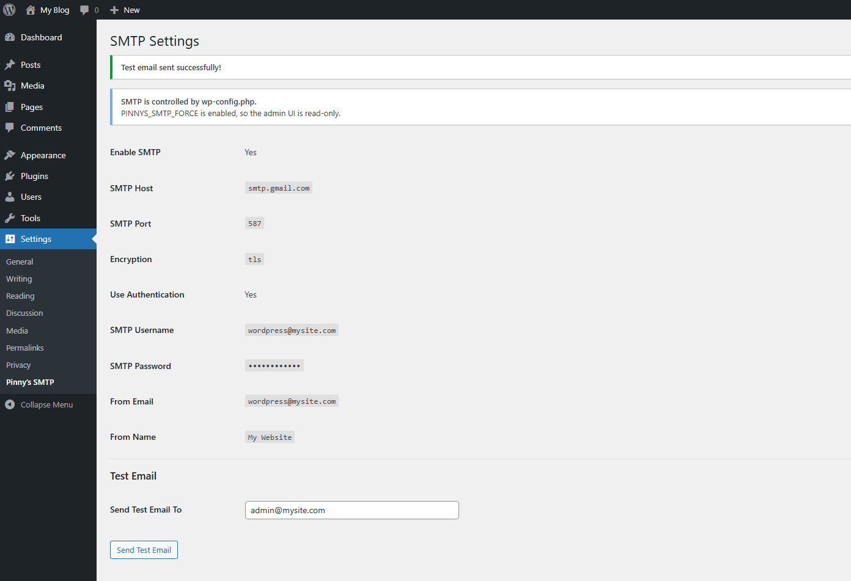Open the Users icon in sidebar
The image size is (851, 581).
[x=10, y=197]
